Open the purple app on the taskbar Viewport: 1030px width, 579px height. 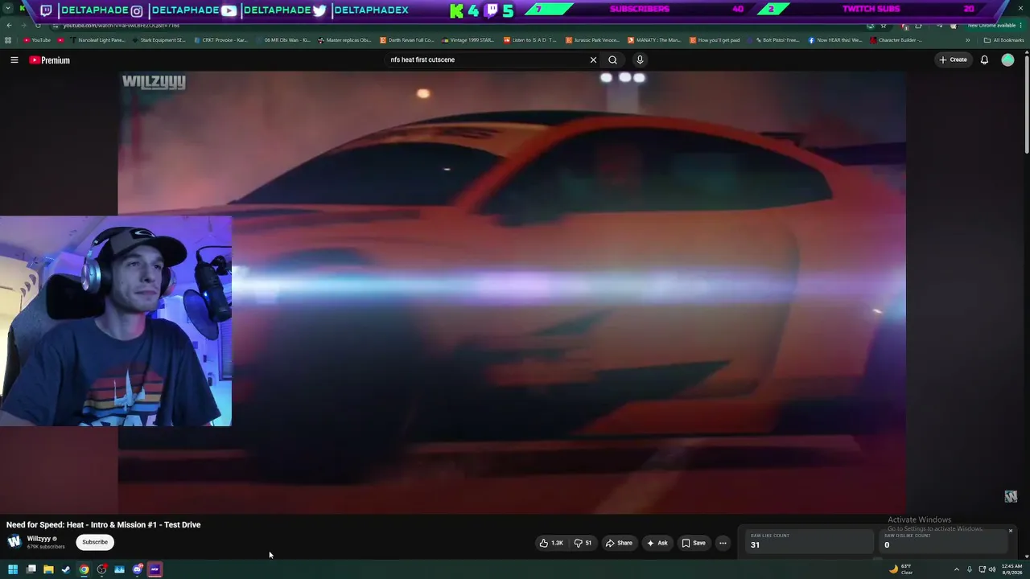[x=155, y=569]
